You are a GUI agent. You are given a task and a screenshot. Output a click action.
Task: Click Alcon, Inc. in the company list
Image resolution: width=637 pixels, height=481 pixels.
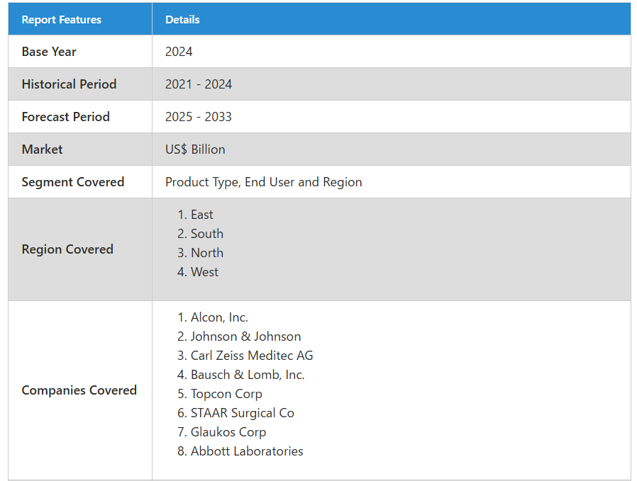(219, 317)
